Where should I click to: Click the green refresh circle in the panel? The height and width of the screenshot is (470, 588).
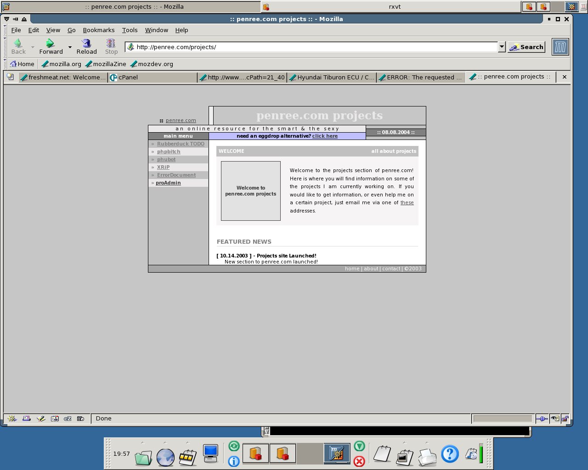(x=234, y=446)
